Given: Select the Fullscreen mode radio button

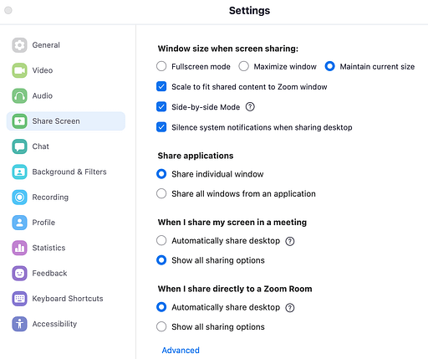Looking at the screenshot, I should [161, 66].
